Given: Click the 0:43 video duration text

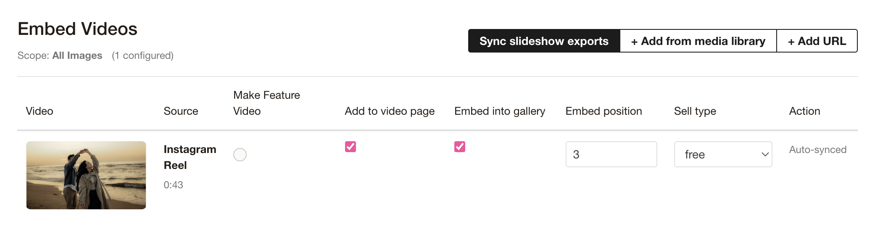Looking at the screenshot, I should click(173, 185).
